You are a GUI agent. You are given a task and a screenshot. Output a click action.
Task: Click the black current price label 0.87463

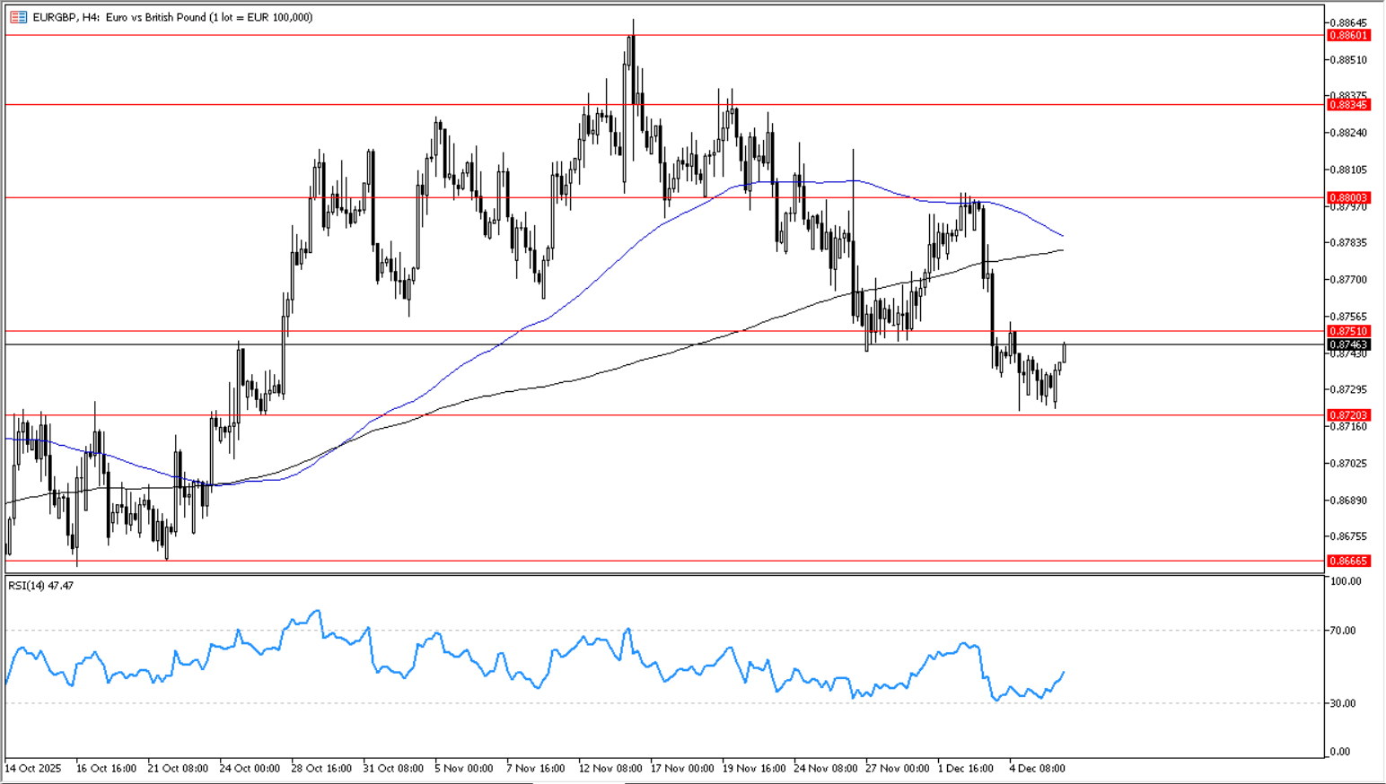pos(1347,344)
